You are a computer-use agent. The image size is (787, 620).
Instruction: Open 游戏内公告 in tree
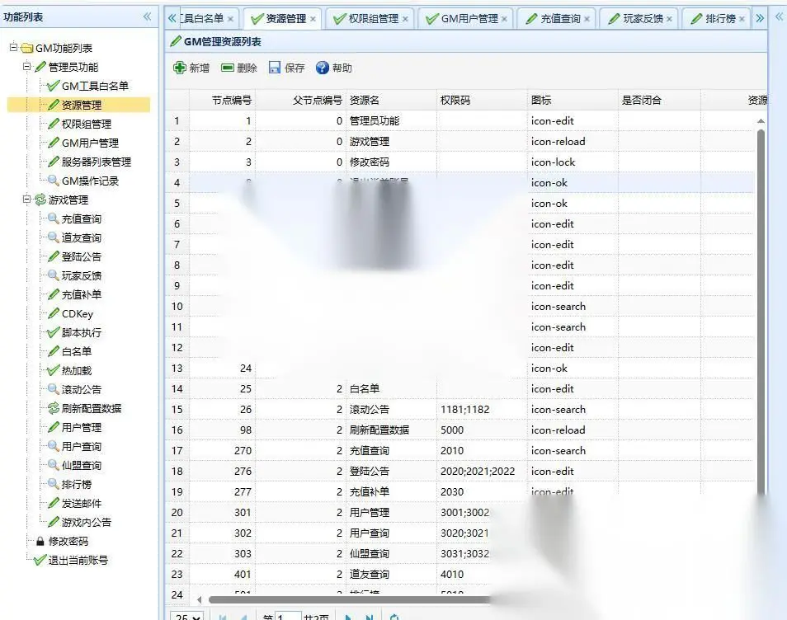(x=87, y=522)
